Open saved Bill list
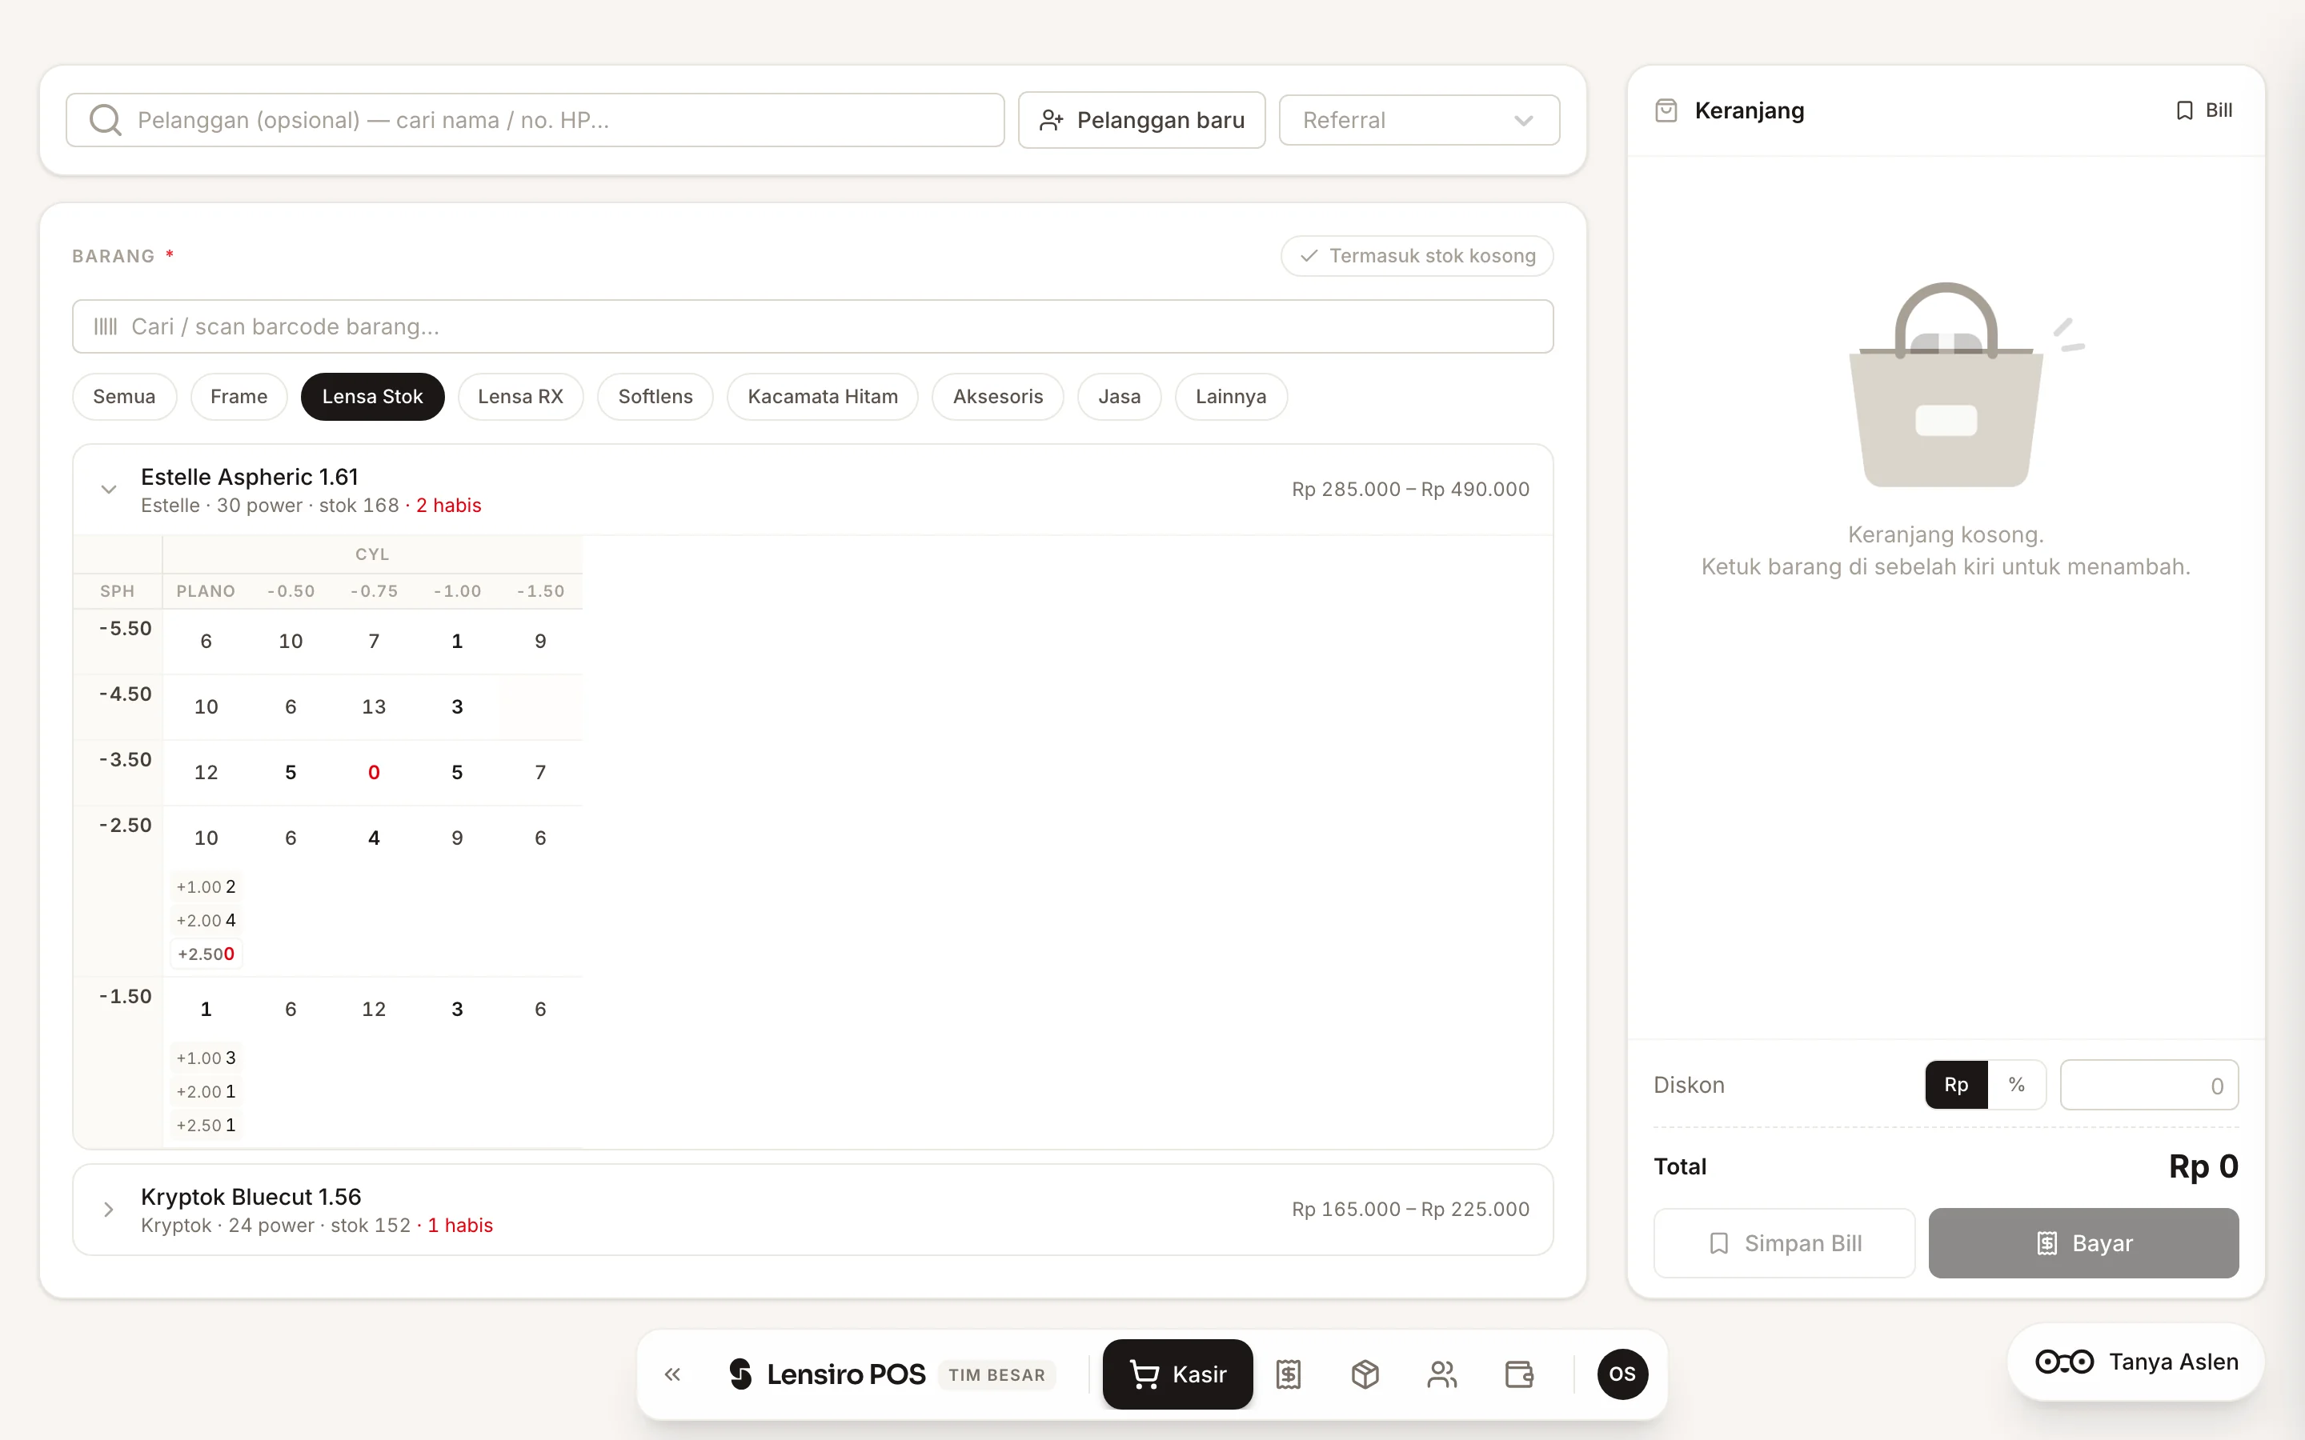The width and height of the screenshot is (2305, 1440). point(2204,110)
